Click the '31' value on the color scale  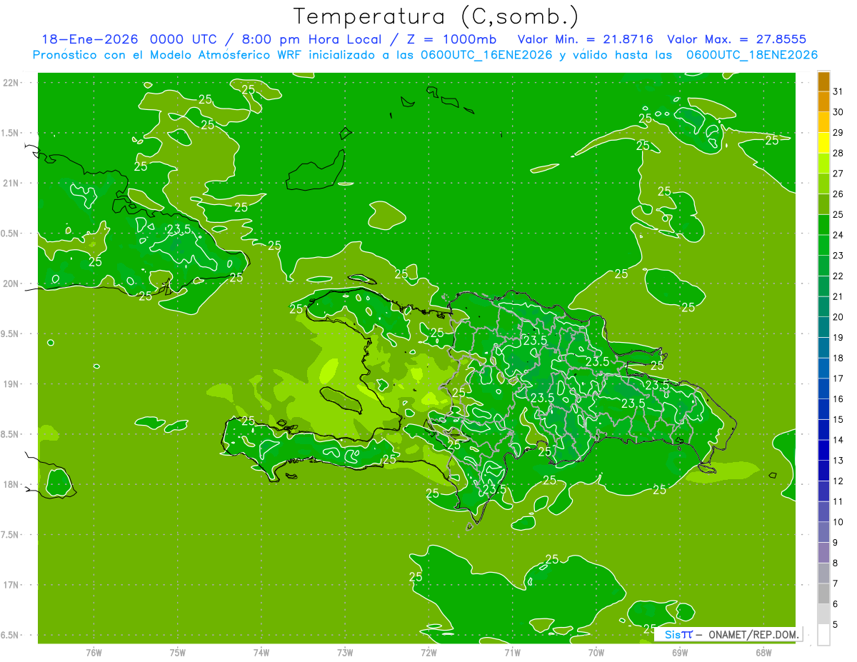point(838,91)
